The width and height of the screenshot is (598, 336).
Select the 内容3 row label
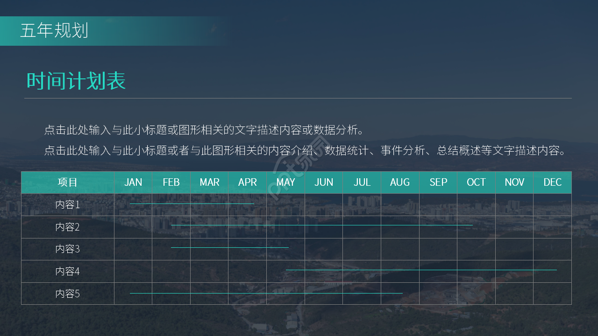68,249
